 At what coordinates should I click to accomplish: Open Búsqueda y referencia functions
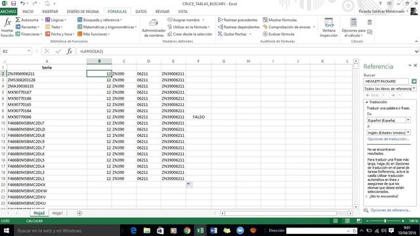coord(100,20)
